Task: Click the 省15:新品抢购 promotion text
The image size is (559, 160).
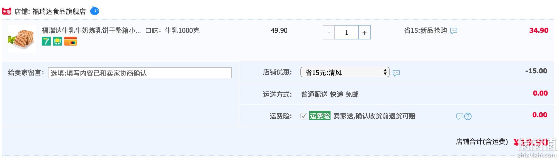Action: point(426,31)
